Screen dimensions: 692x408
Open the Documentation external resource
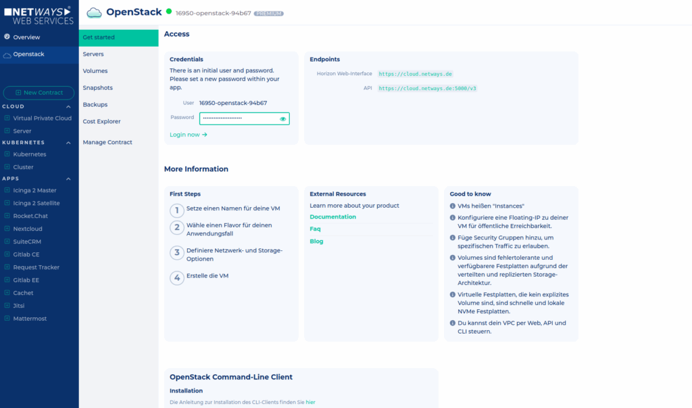point(332,217)
